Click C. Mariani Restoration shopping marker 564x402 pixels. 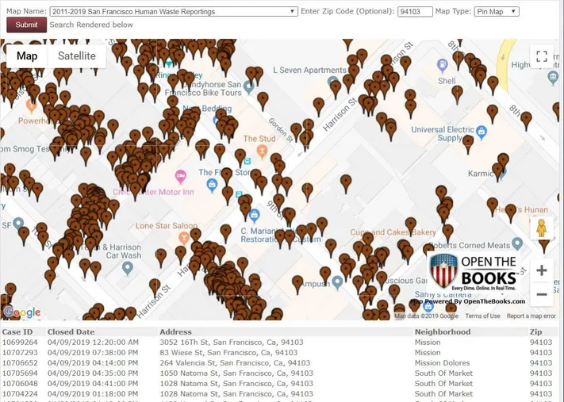pyautogui.click(x=255, y=215)
